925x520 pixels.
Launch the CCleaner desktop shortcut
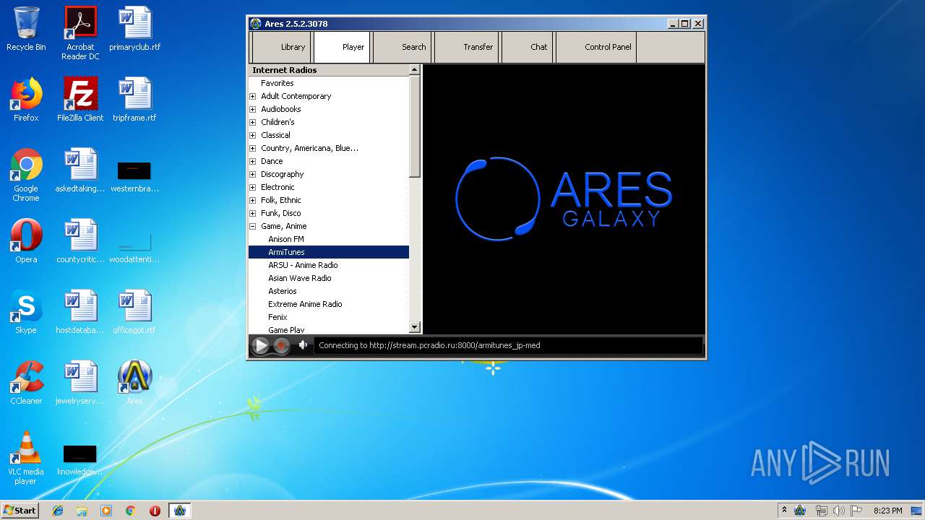pyautogui.click(x=26, y=383)
